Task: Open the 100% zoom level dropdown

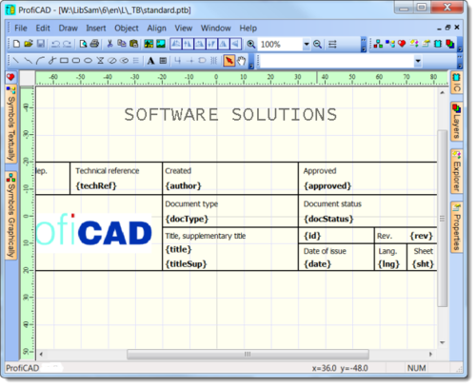Action: pyautogui.click(x=307, y=44)
